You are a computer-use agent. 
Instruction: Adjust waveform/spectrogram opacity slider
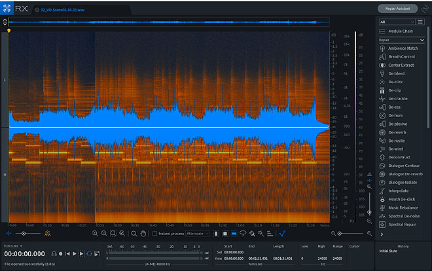24,234
